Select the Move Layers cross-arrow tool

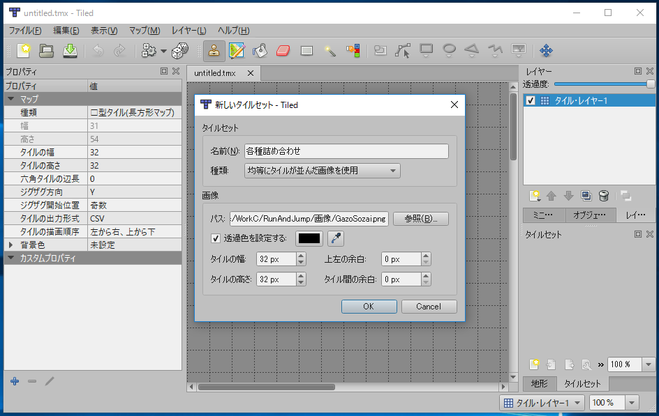tap(546, 51)
